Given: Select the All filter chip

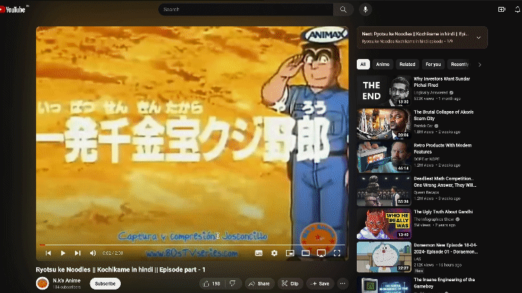Looking at the screenshot, I should [x=363, y=65].
